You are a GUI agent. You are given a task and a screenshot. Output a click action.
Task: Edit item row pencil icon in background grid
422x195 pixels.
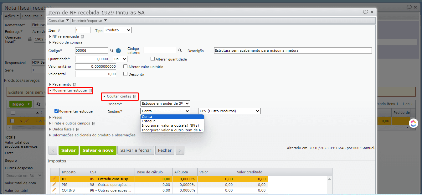tap(26, 121)
